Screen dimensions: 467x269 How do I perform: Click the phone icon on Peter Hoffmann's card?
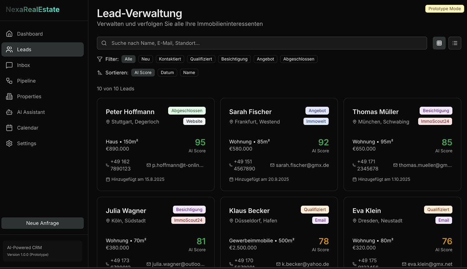click(108, 165)
